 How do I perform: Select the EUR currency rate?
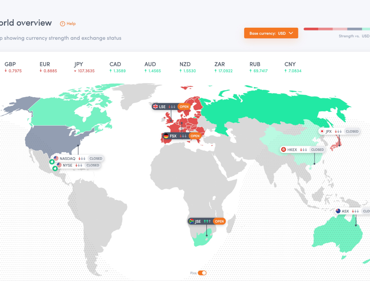click(x=48, y=67)
